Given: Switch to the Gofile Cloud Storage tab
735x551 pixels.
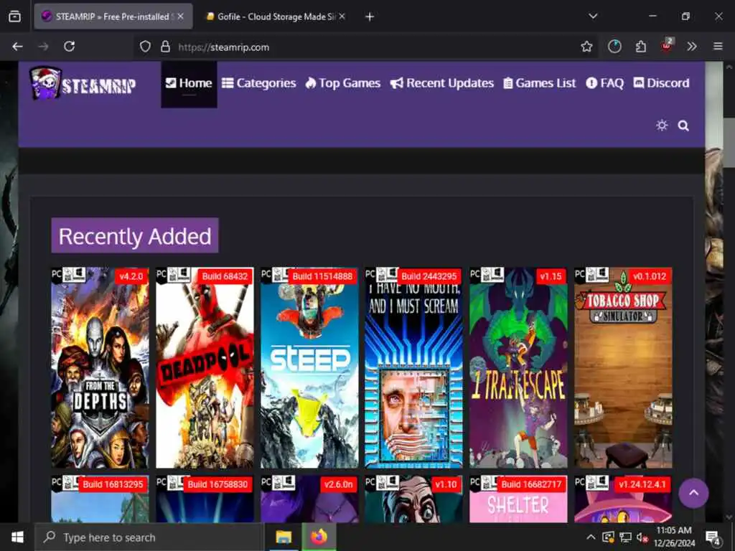Looking at the screenshot, I should click(x=276, y=17).
